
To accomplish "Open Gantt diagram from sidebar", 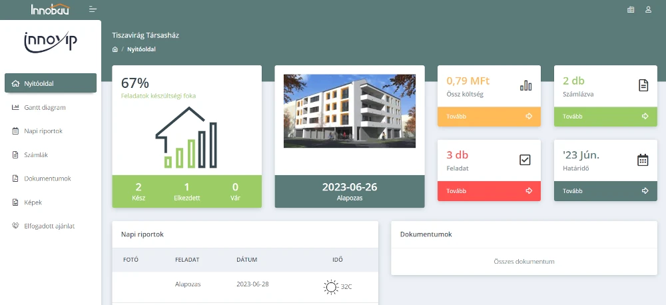I will (x=44, y=107).
